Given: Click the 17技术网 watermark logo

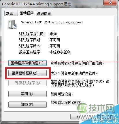Looking at the screenshot, I should (x=96, y=108).
